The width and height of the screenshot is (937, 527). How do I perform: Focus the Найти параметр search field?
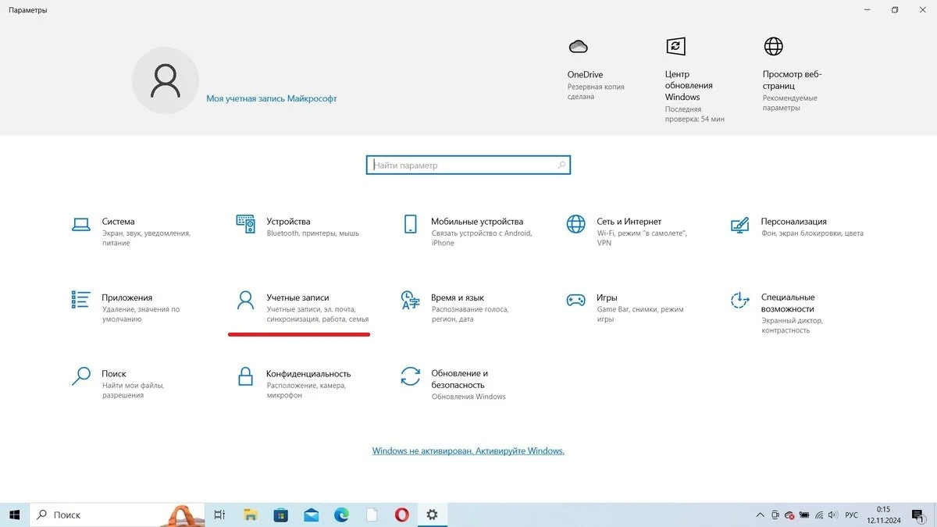468,165
